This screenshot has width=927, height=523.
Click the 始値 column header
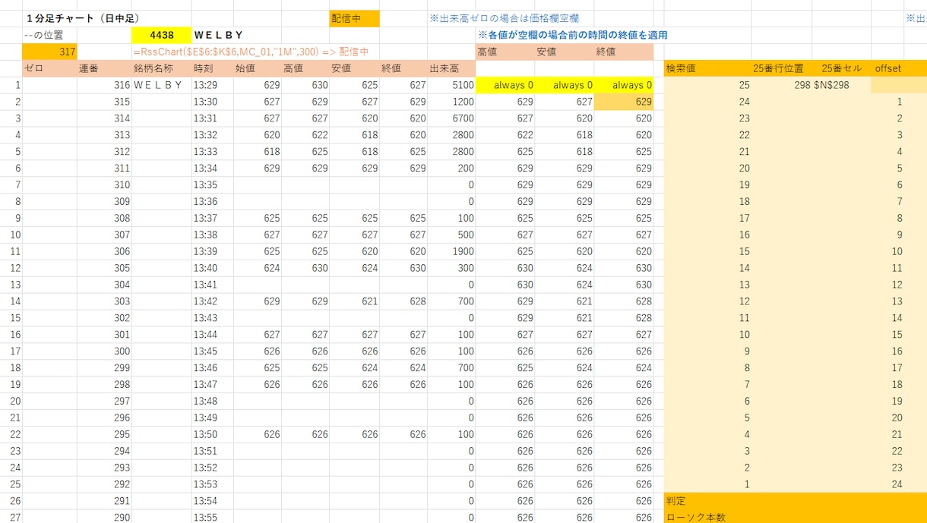point(258,68)
